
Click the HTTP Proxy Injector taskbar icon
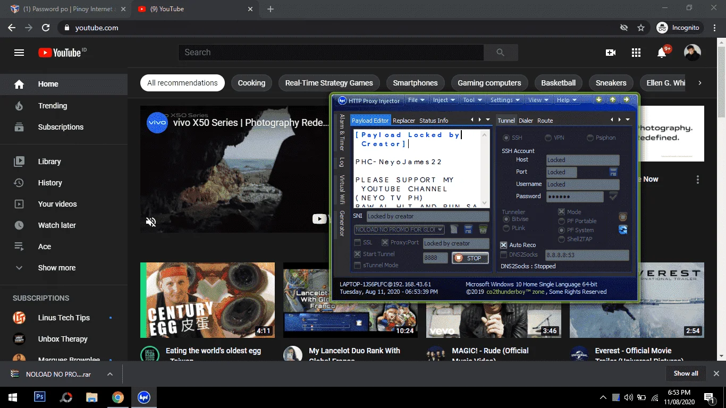click(143, 397)
